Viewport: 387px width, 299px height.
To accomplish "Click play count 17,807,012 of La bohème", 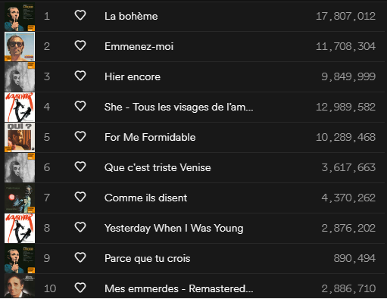I will coord(345,17).
